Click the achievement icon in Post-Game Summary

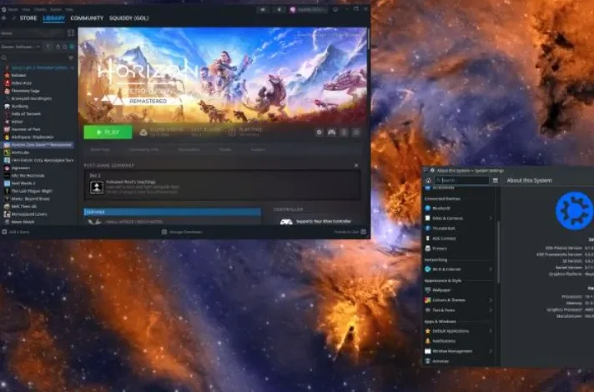coord(97,187)
